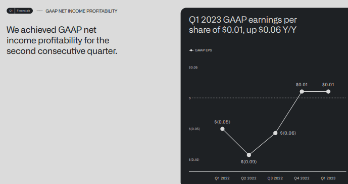This screenshot has height=184, width=348.
Task: Select the Q2 2022 lowest data point
Action: (249, 155)
